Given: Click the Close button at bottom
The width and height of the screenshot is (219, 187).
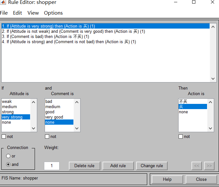Looking at the screenshot, I should click(x=201, y=179).
